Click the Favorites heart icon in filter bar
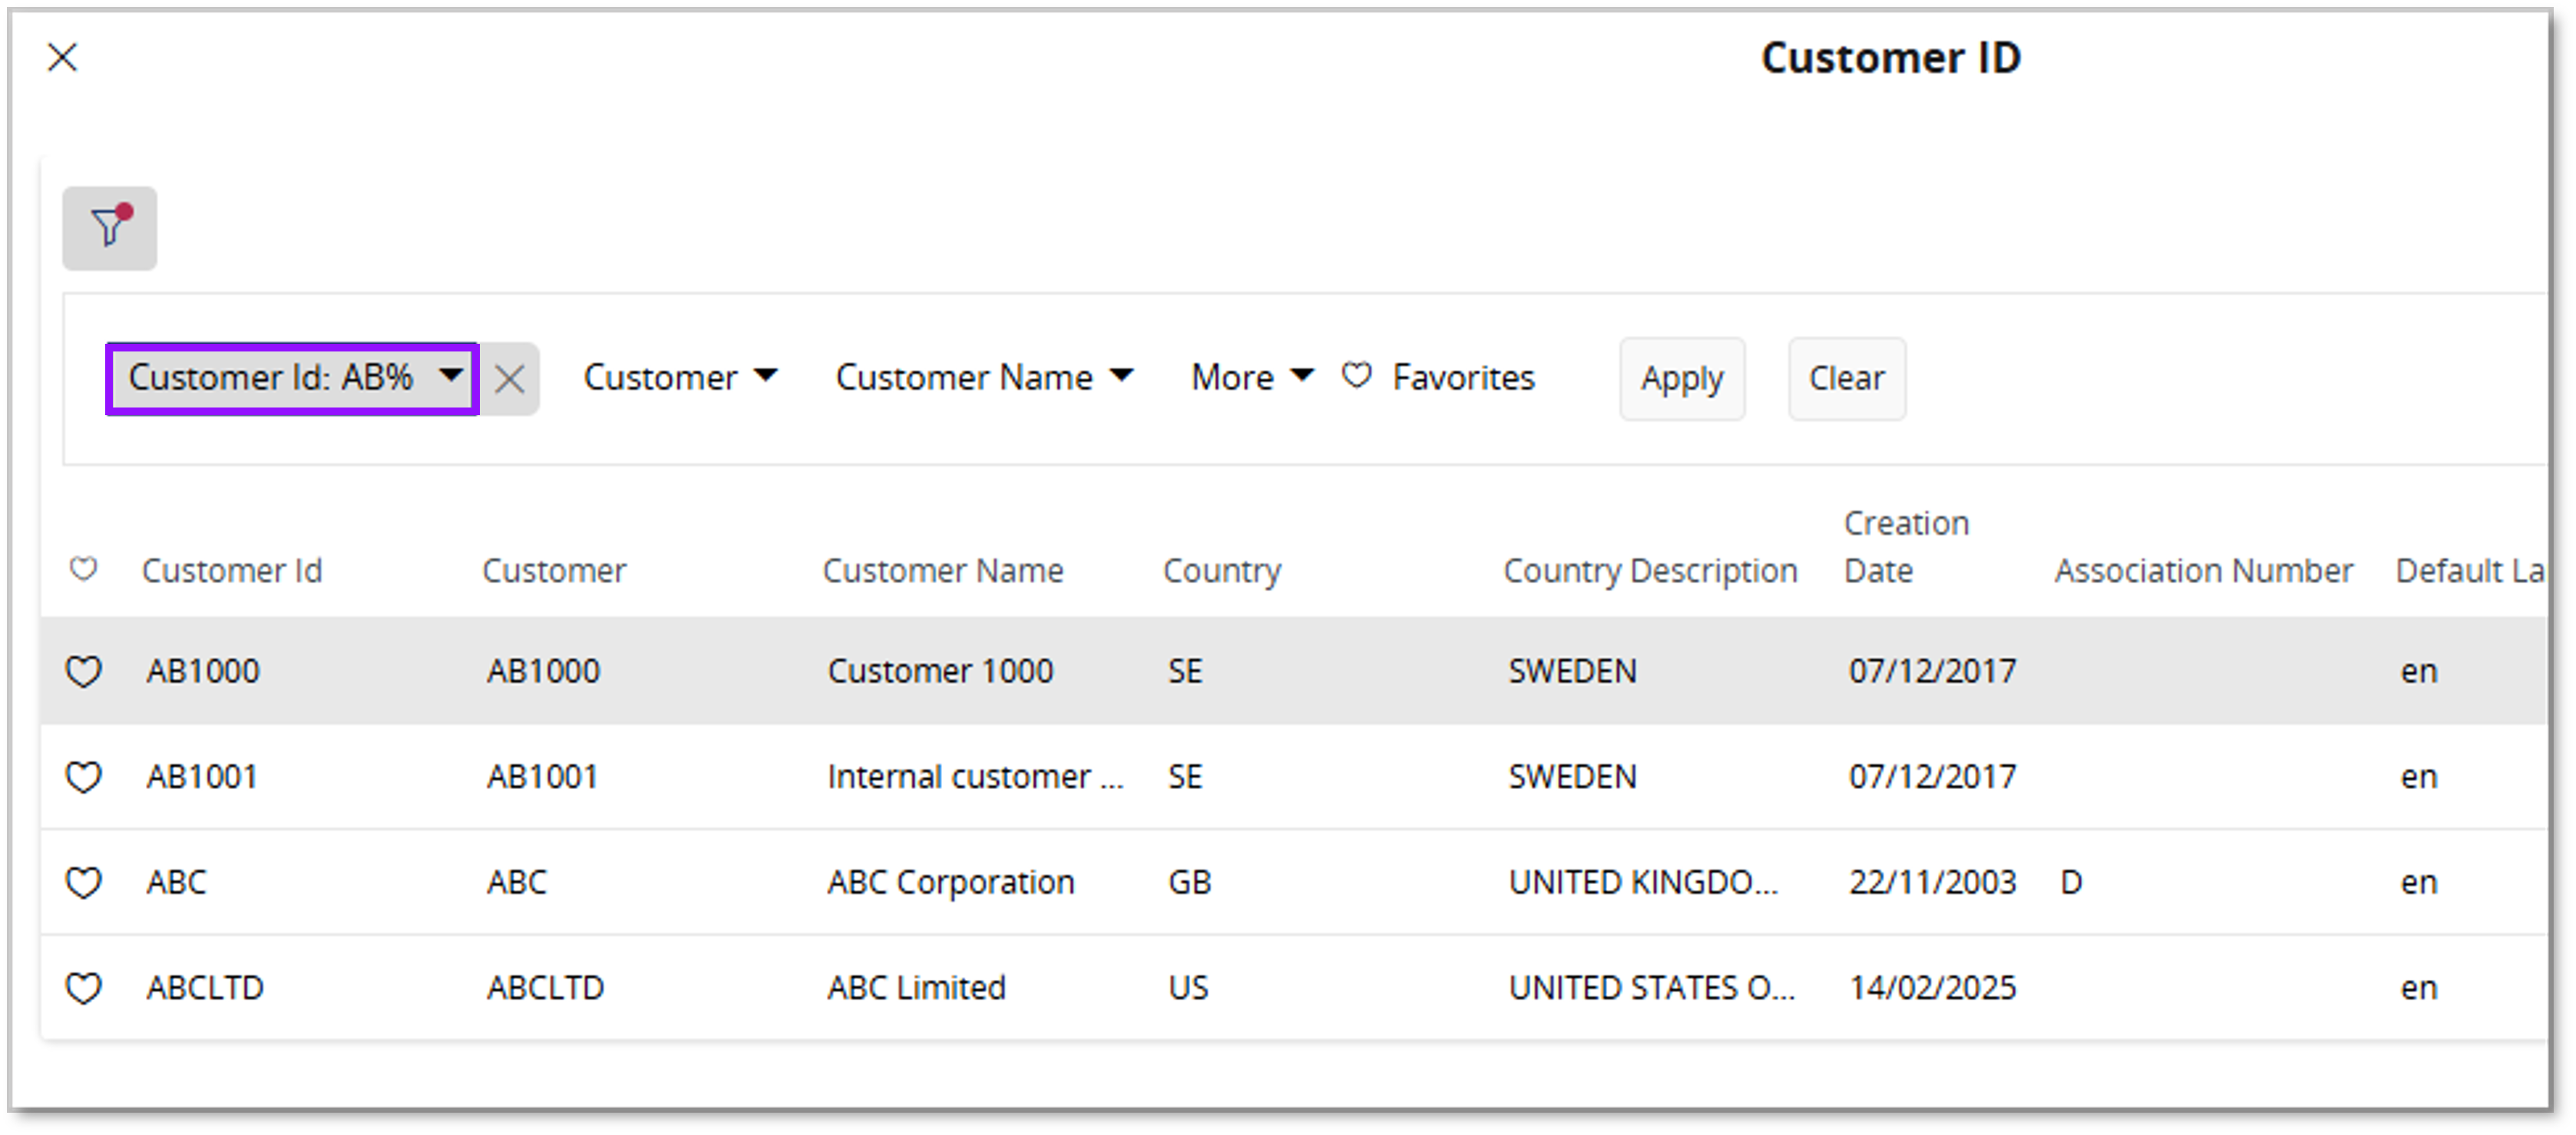Image resolution: width=2576 pixels, height=1135 pixels. 1356,376
